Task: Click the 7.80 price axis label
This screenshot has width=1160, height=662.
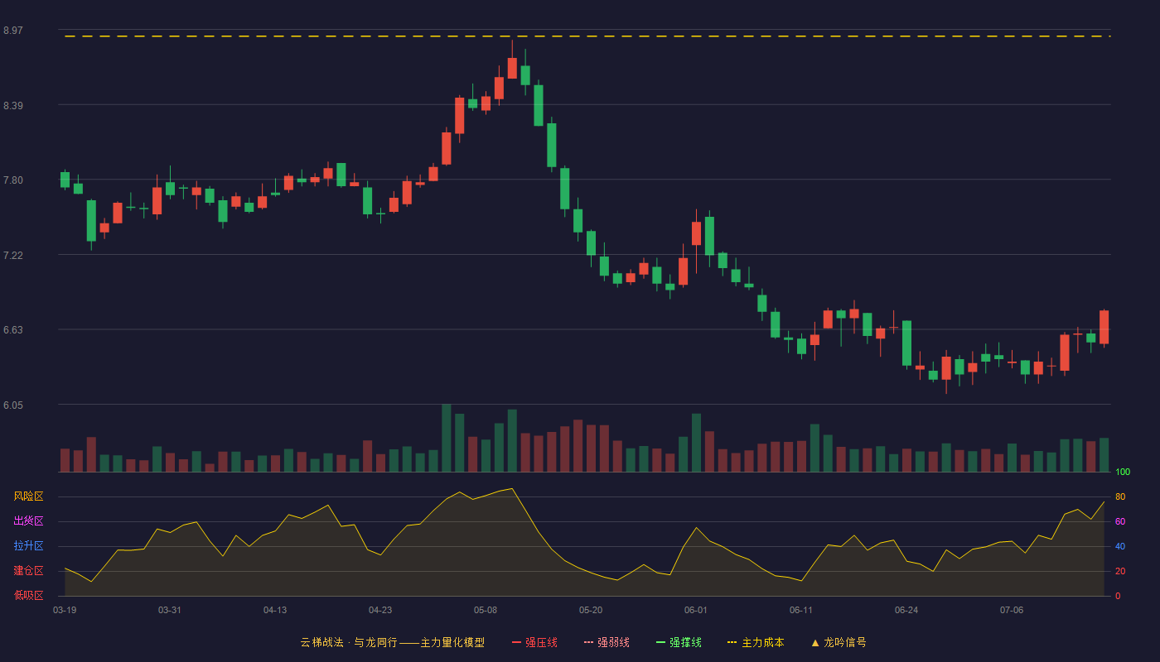Action: pyautogui.click(x=12, y=180)
